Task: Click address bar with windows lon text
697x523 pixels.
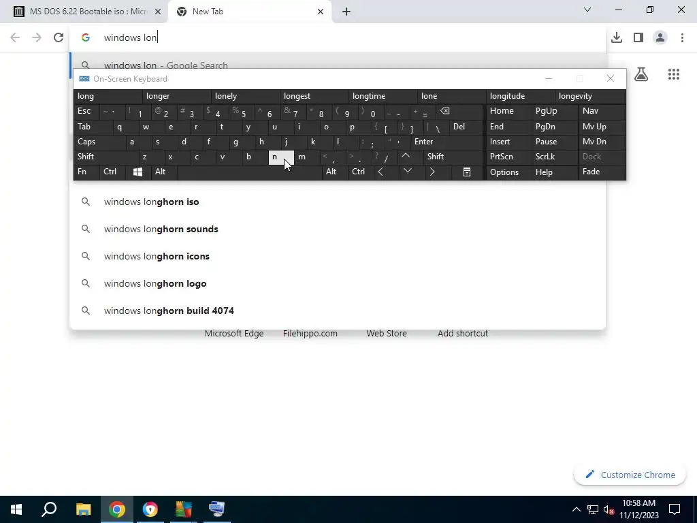Action: 338,37
